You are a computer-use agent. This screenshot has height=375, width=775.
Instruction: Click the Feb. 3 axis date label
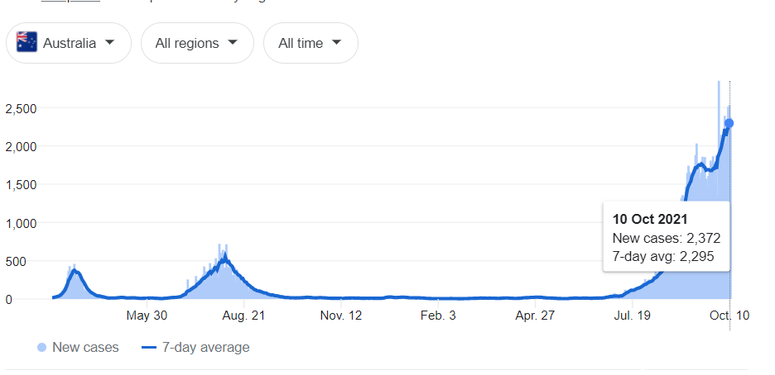pyautogui.click(x=438, y=316)
